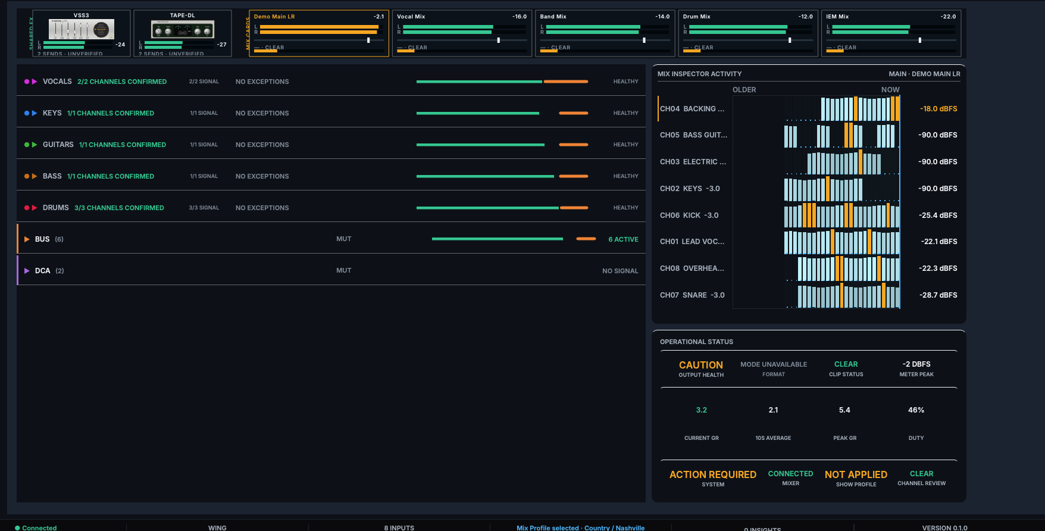Click CLEAR on the IEM Mix card
The height and width of the screenshot is (531, 1045).
(x=847, y=48)
